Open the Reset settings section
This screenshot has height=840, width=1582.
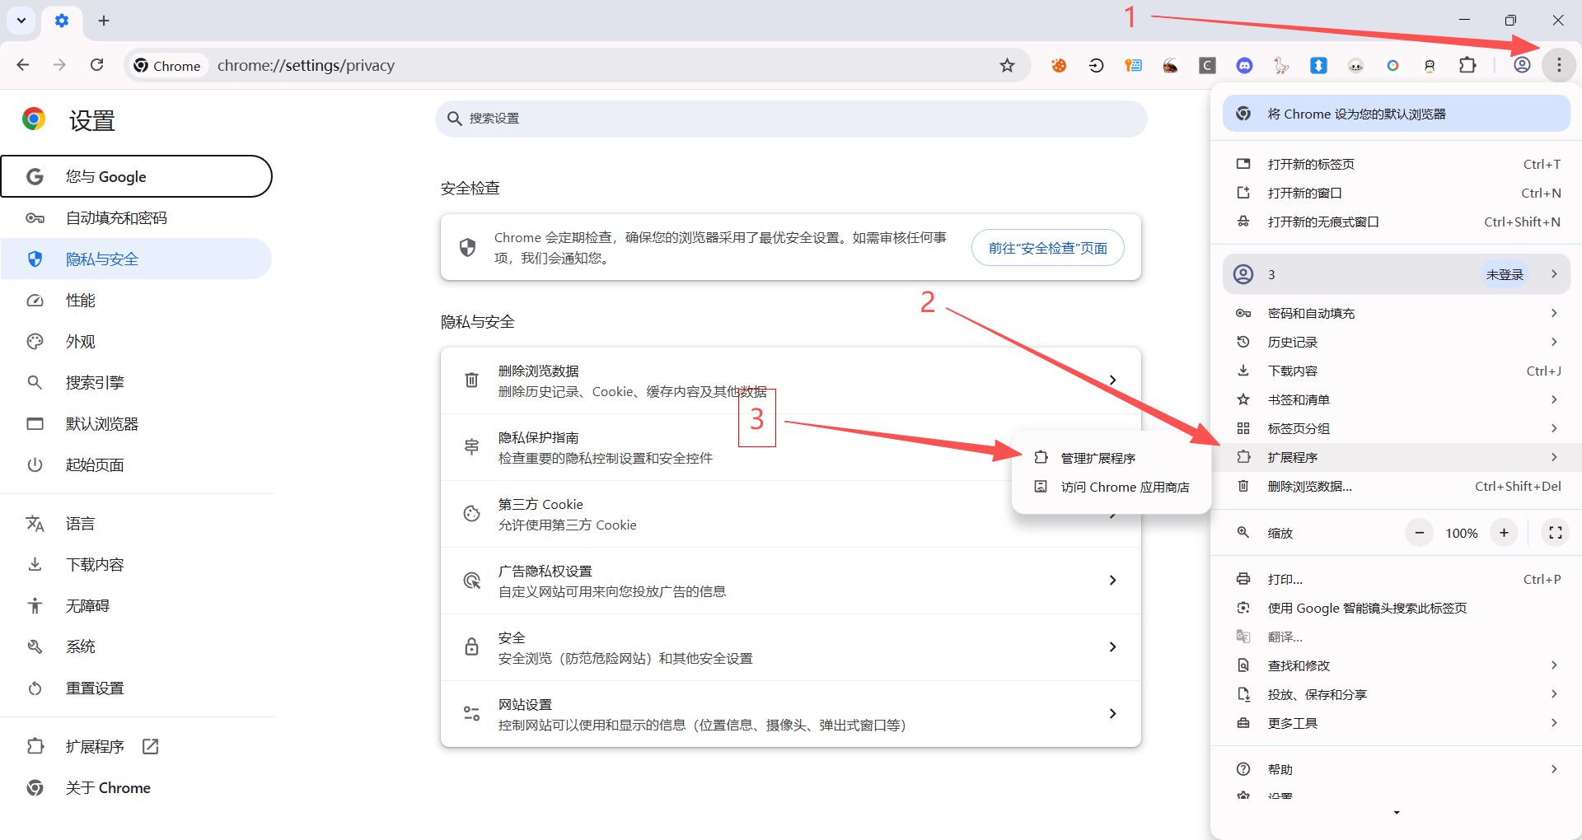[x=136, y=688]
